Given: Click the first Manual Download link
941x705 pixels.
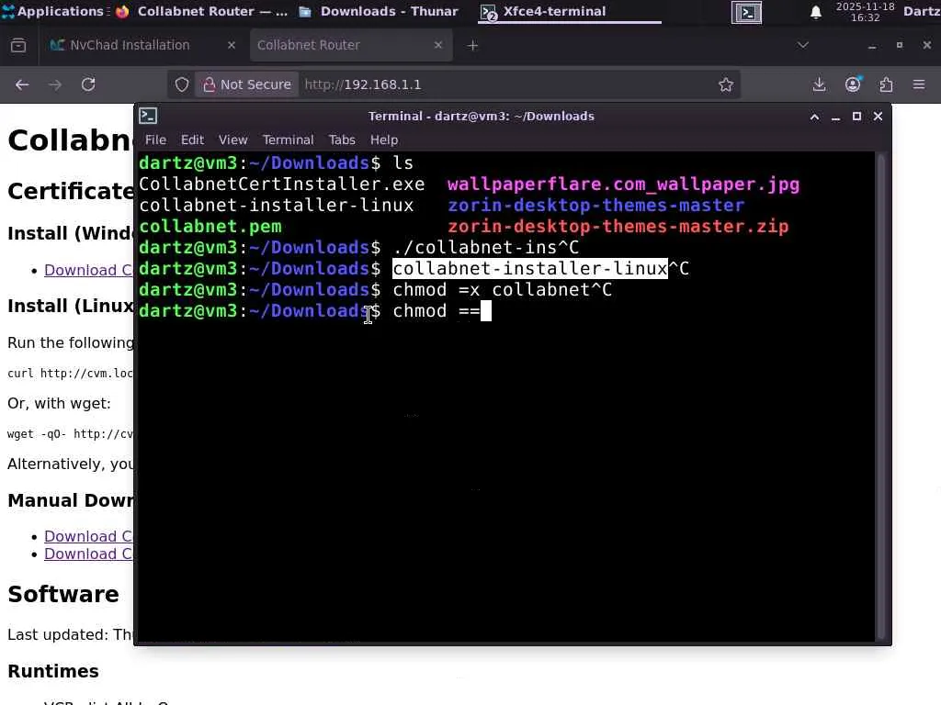Looking at the screenshot, I should pos(88,536).
